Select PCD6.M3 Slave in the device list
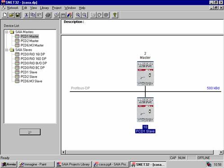Viewport: 224px width, 168px height. tap(31, 81)
